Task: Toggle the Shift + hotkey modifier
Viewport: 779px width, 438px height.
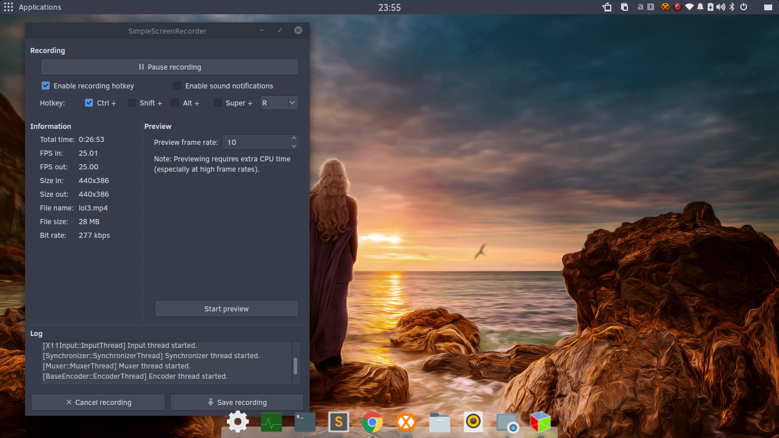Action: [132, 103]
